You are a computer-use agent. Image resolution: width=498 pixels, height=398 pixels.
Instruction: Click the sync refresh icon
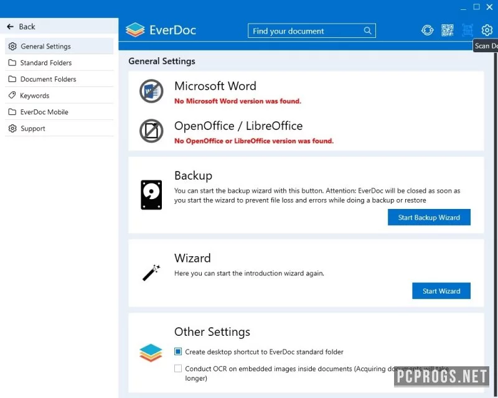[428, 30]
